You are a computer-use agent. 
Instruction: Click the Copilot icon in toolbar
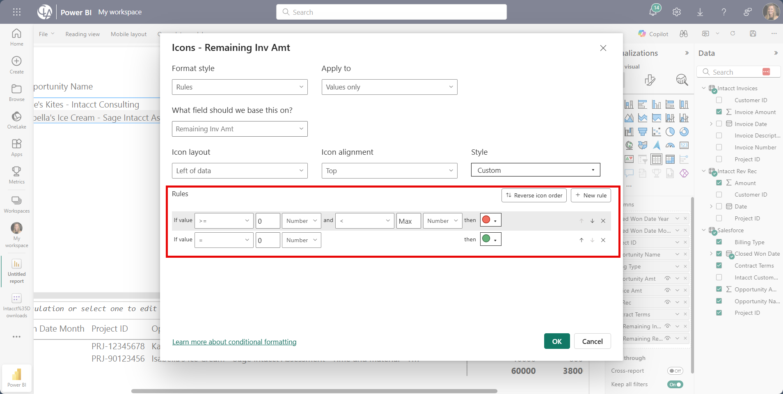pos(653,34)
